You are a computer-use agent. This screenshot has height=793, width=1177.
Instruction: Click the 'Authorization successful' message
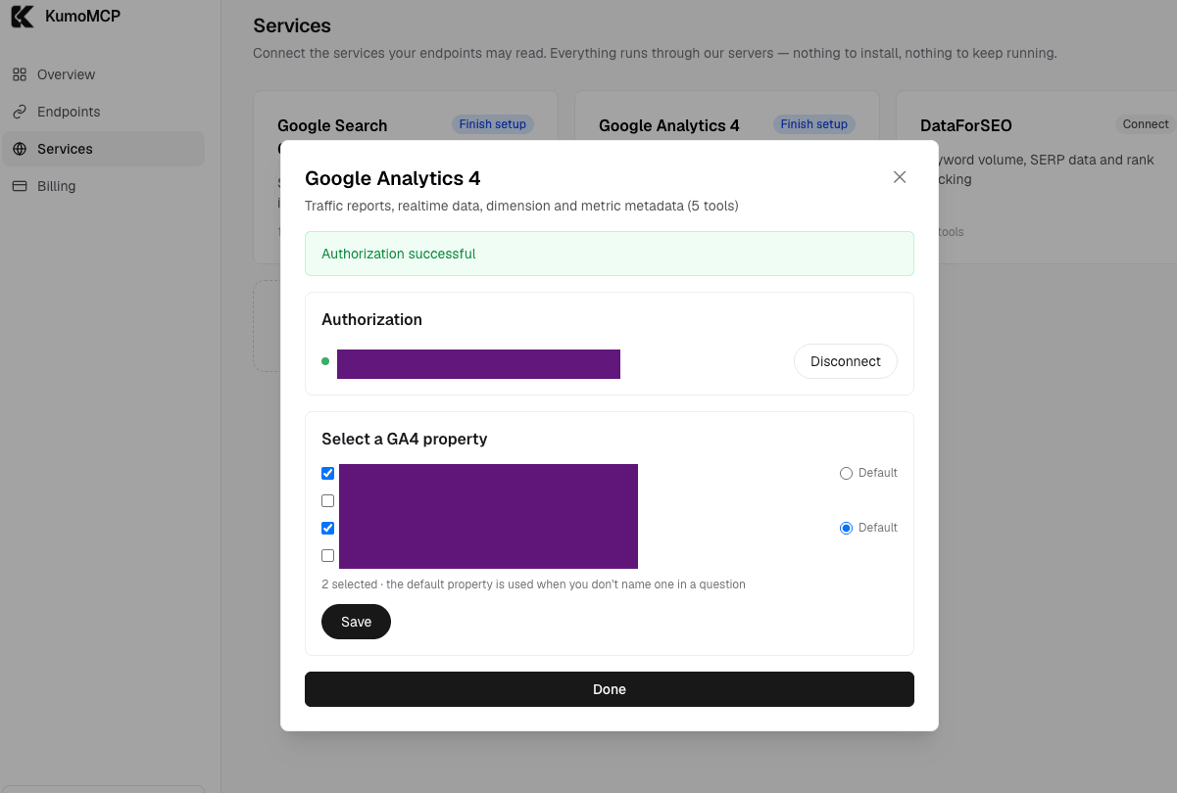(x=399, y=254)
